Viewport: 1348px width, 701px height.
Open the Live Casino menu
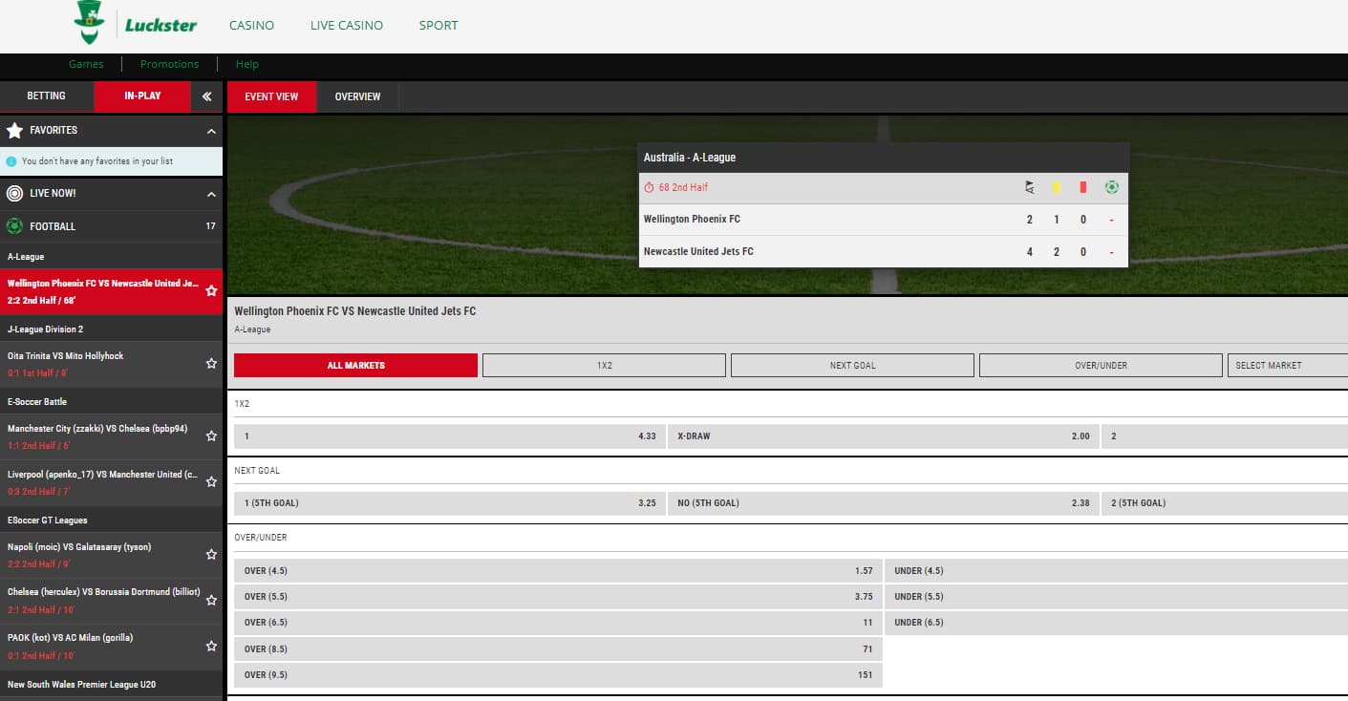pos(347,26)
